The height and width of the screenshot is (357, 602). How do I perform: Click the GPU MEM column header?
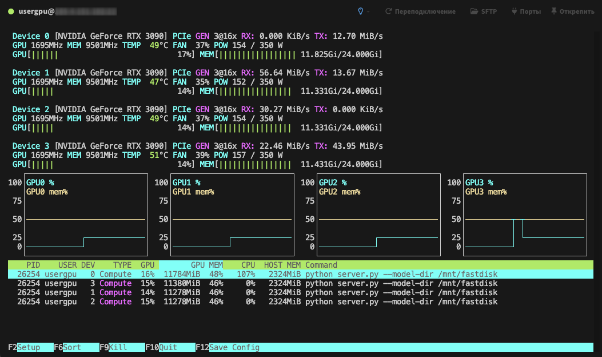pyautogui.click(x=207, y=265)
